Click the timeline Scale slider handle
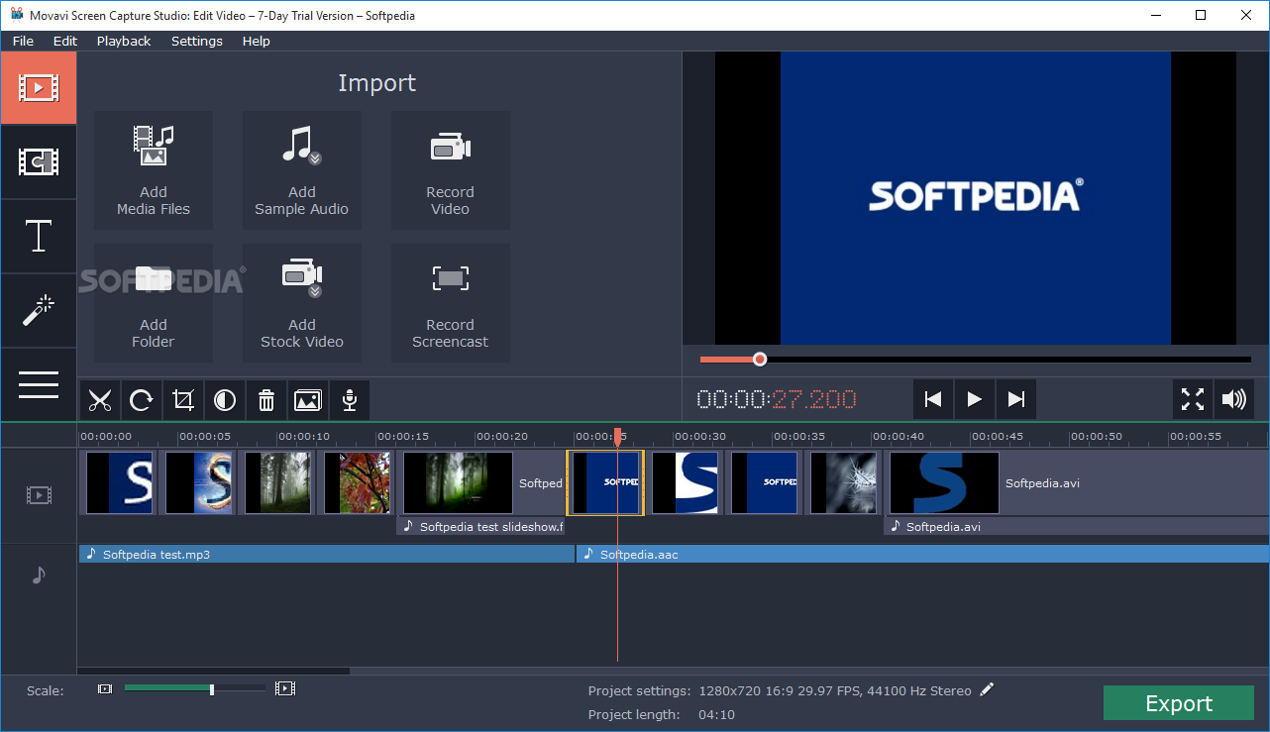1270x732 pixels. (x=212, y=688)
